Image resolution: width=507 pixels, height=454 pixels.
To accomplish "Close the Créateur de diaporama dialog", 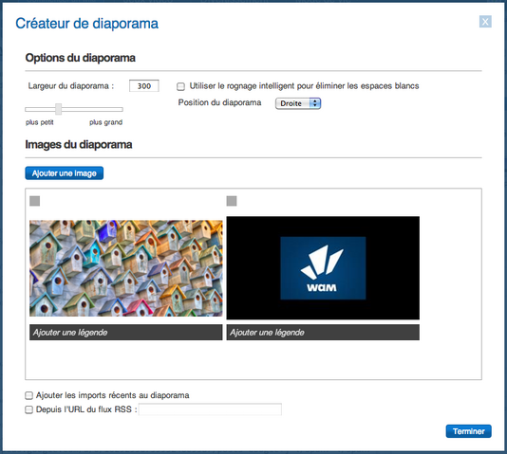I will pyautogui.click(x=485, y=22).
